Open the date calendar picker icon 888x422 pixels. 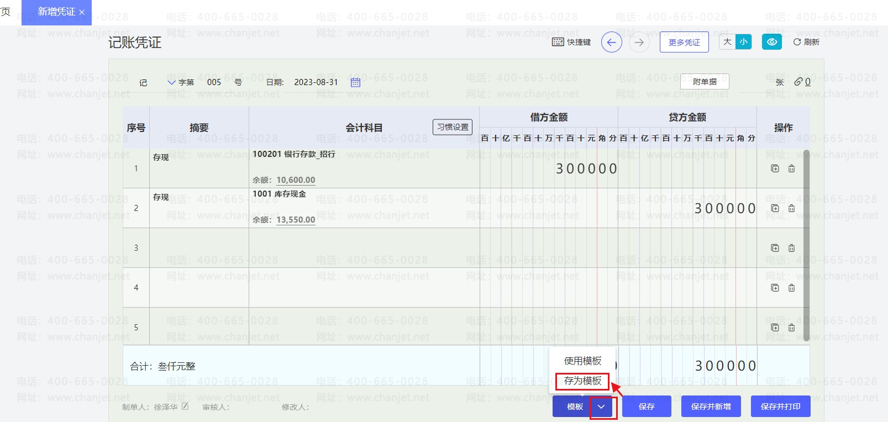[355, 82]
